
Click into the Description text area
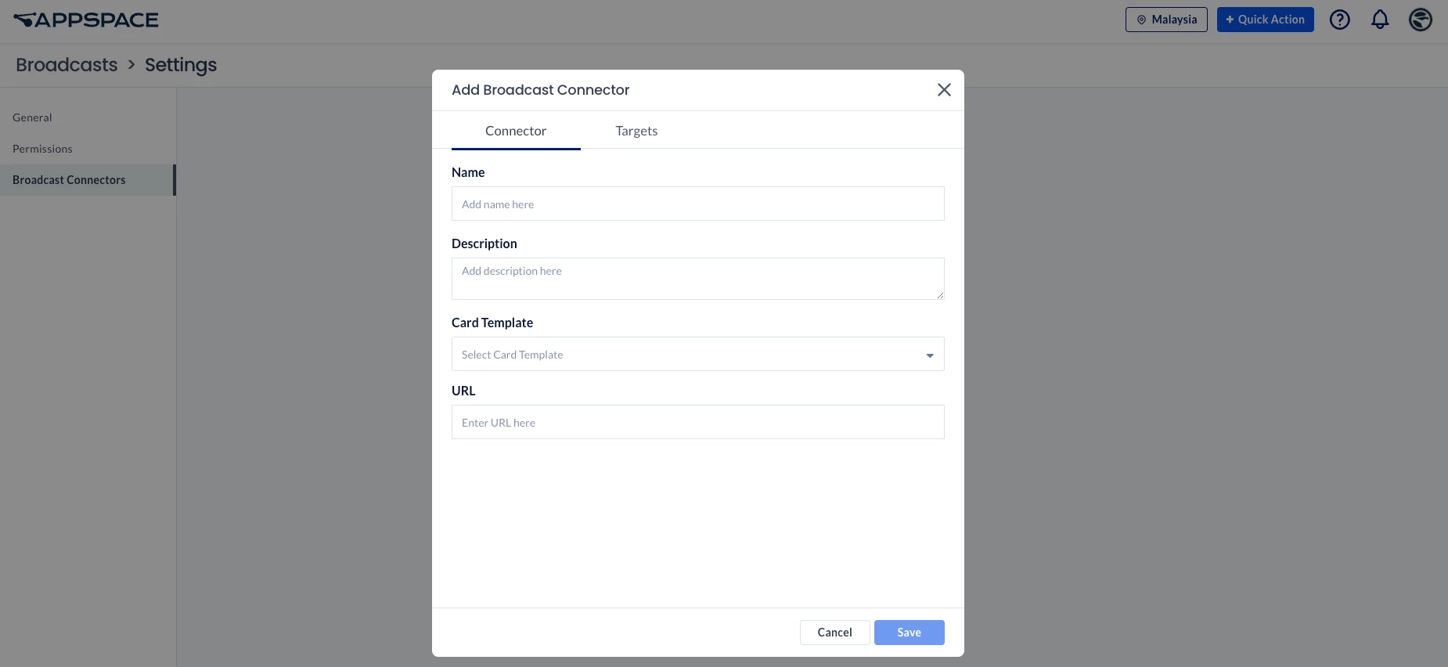pyautogui.click(x=698, y=279)
